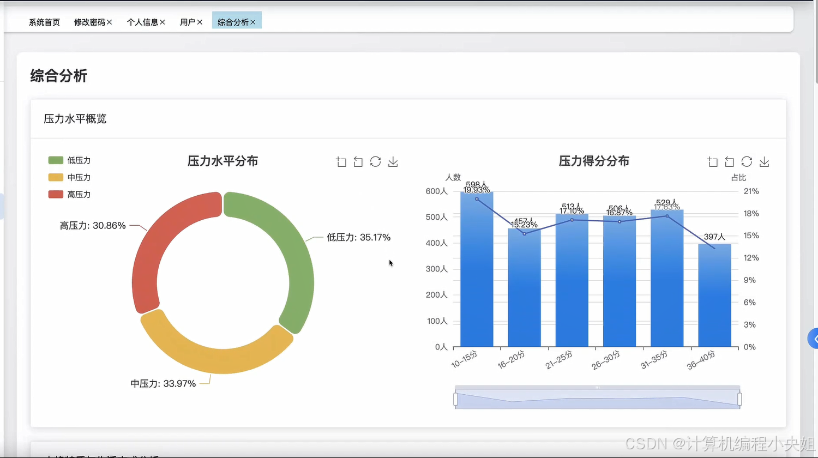This screenshot has width=818, height=458.
Task: Click the 36-40分 bar
Action: pos(714,296)
